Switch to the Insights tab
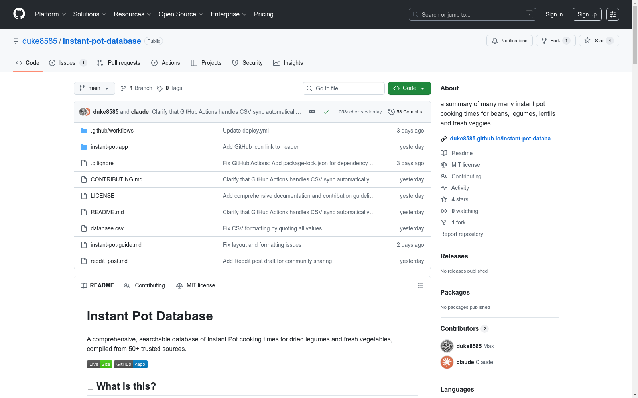 (x=288, y=63)
